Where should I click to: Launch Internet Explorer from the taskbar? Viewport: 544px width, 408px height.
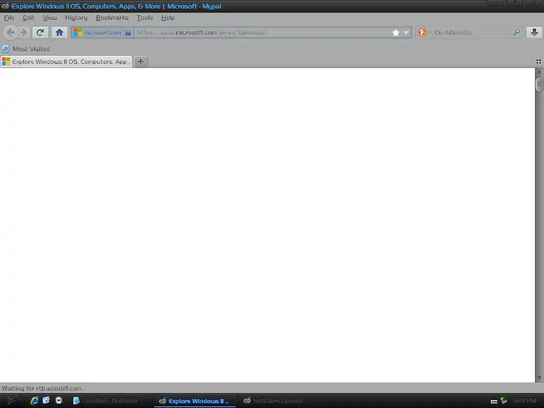click(35, 401)
